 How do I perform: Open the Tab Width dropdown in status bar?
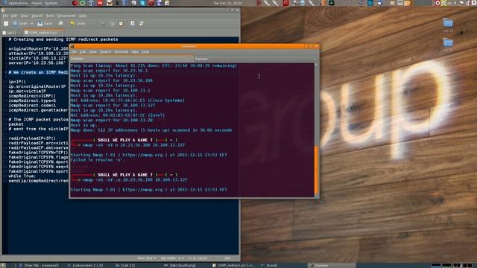(172, 258)
